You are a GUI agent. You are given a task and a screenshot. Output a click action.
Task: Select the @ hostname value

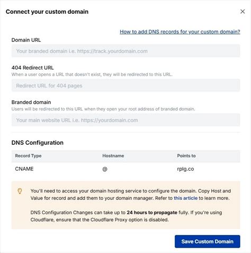pyautogui.click(x=105, y=169)
